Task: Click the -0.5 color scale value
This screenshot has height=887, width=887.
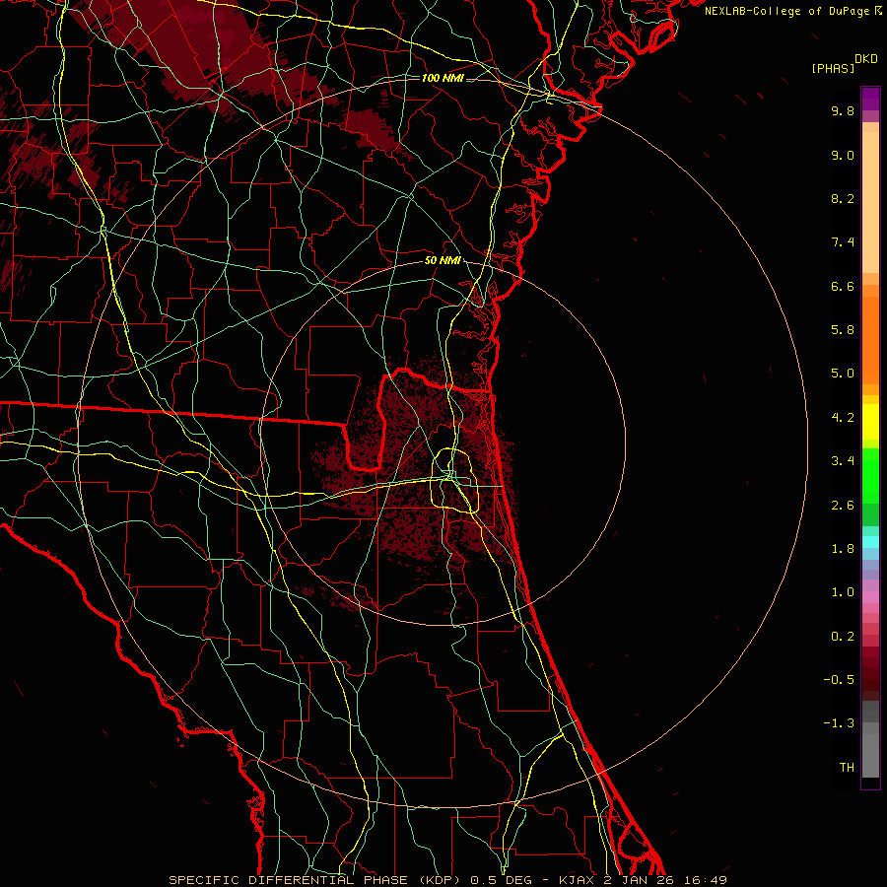Action: (x=839, y=680)
